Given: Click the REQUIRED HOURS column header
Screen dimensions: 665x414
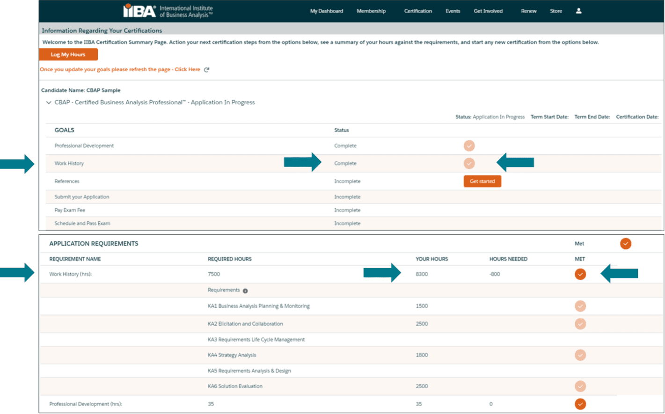Looking at the screenshot, I should pos(230,259).
